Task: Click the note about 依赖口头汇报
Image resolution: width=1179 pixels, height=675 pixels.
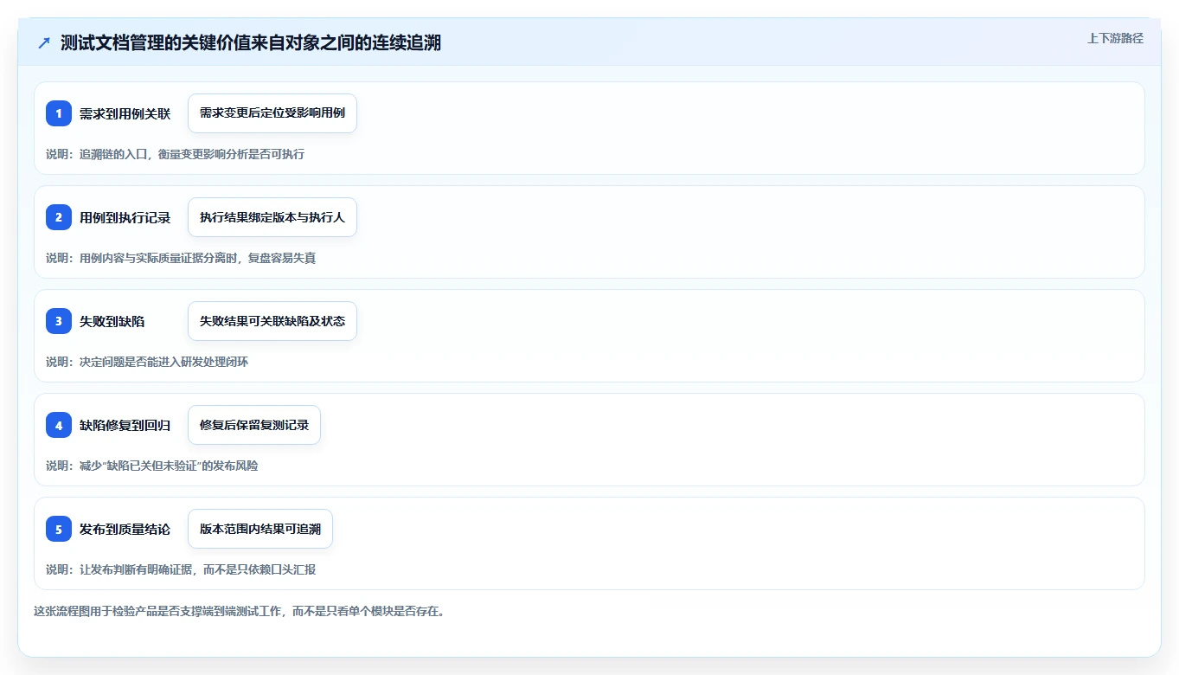Action: point(181,569)
